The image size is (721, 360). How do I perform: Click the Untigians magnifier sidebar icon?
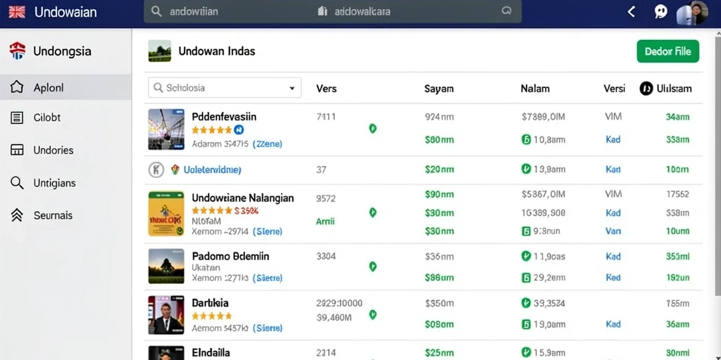(x=17, y=183)
